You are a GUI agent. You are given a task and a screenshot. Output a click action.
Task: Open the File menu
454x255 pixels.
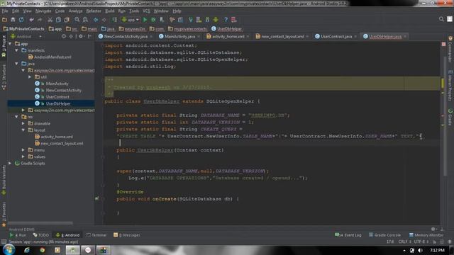tap(5, 11)
